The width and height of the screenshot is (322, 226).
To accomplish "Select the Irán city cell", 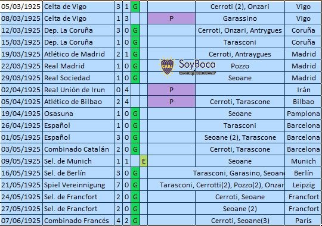I will point(303,90).
